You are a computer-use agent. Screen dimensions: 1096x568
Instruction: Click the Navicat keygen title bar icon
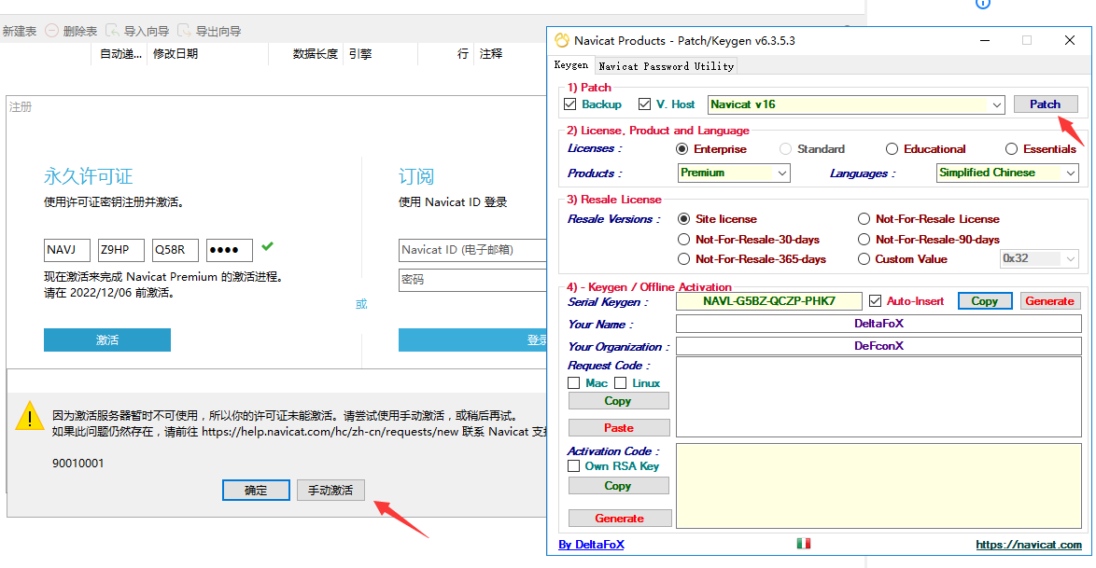[x=561, y=40]
